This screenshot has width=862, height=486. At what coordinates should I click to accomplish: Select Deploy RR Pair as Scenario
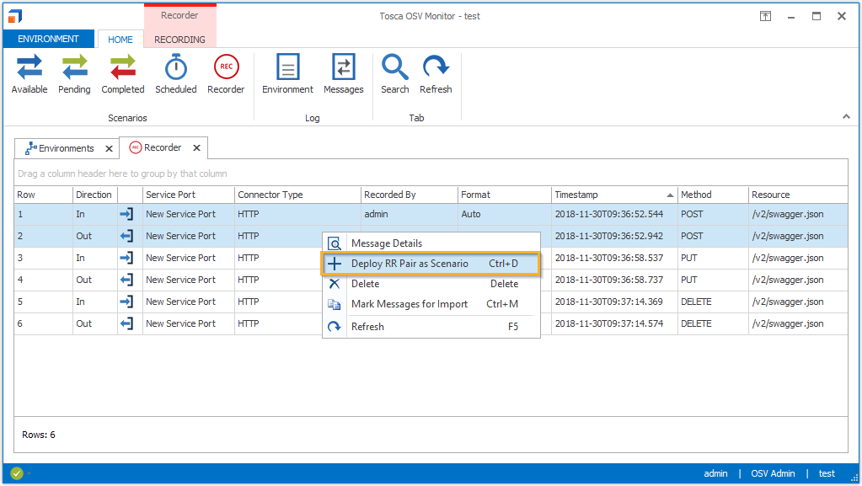[410, 264]
